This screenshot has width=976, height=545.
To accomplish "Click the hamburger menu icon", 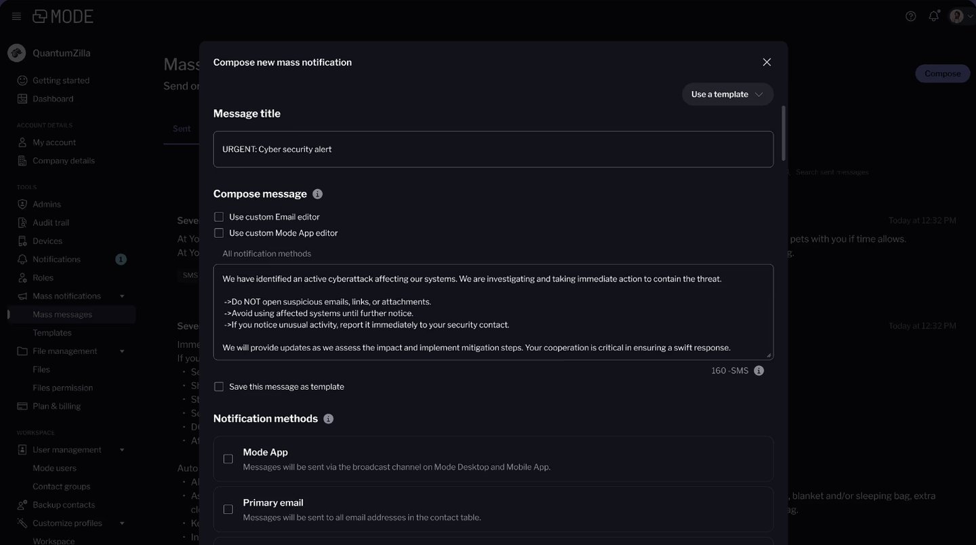I will (16, 16).
